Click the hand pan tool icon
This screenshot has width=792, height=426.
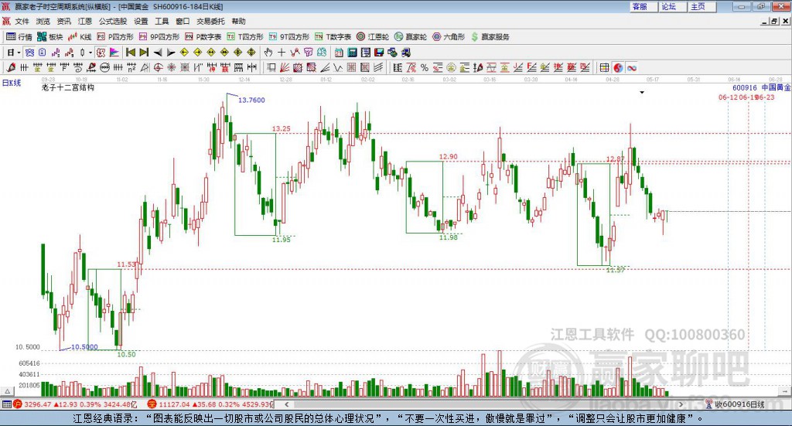coord(268,52)
